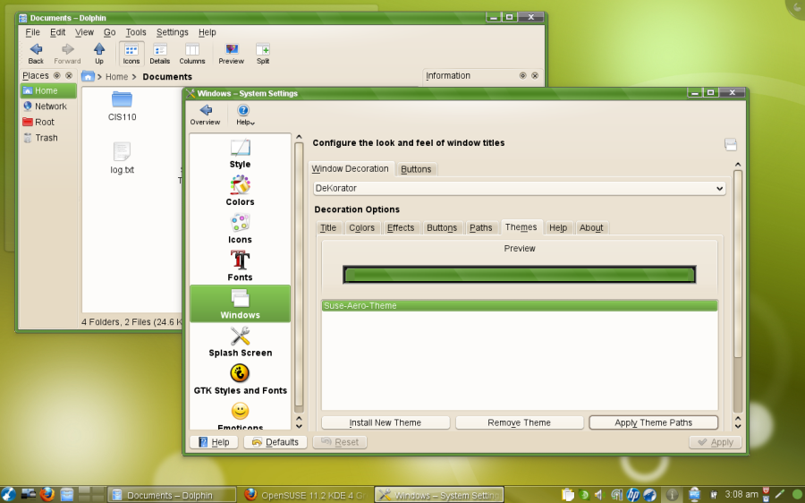Viewport: 805px width, 503px height.
Task: Switch to Colors decoration options tab
Action: 361,227
